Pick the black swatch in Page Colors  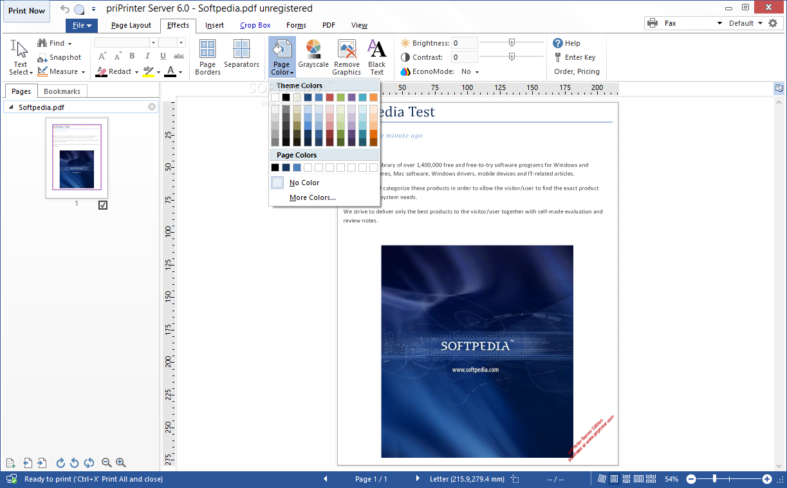(x=275, y=167)
